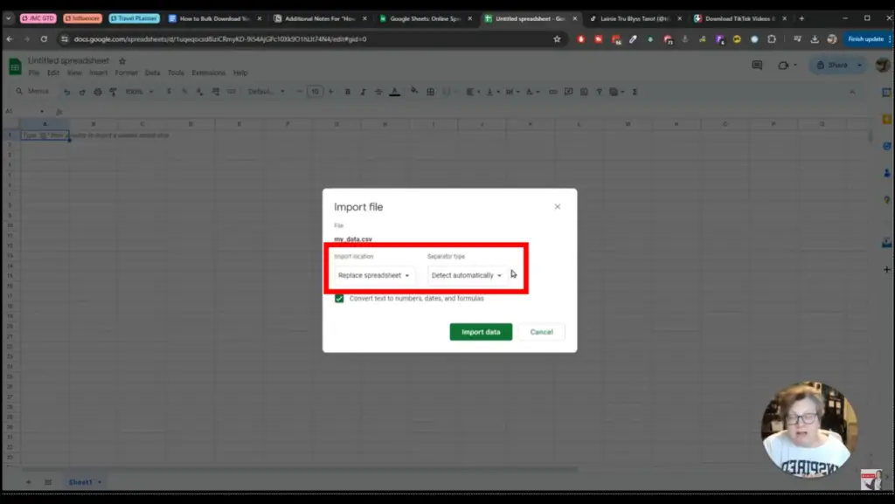Reload the page
The image size is (895, 504).
tap(44, 38)
